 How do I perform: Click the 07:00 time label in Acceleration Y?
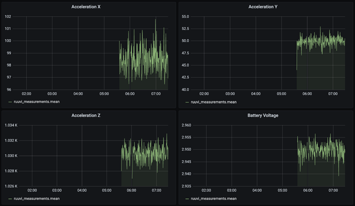point(333,94)
